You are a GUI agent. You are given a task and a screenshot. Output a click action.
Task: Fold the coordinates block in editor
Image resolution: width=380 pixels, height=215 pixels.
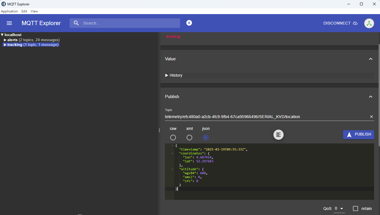[172, 153]
